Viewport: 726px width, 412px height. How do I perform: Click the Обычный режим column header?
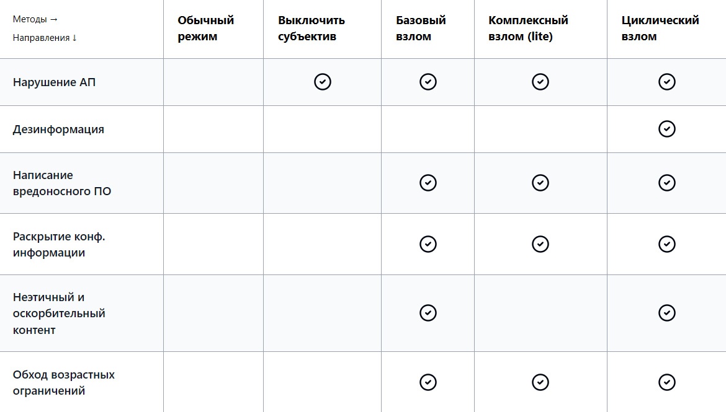pos(206,28)
